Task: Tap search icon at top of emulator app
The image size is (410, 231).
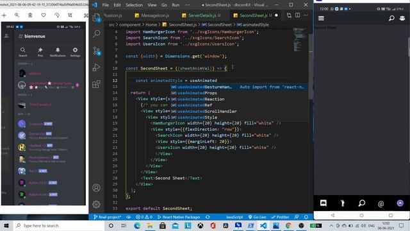Action: pos(391,18)
